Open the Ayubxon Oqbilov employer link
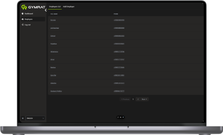223x135 pixels. (x=56, y=91)
